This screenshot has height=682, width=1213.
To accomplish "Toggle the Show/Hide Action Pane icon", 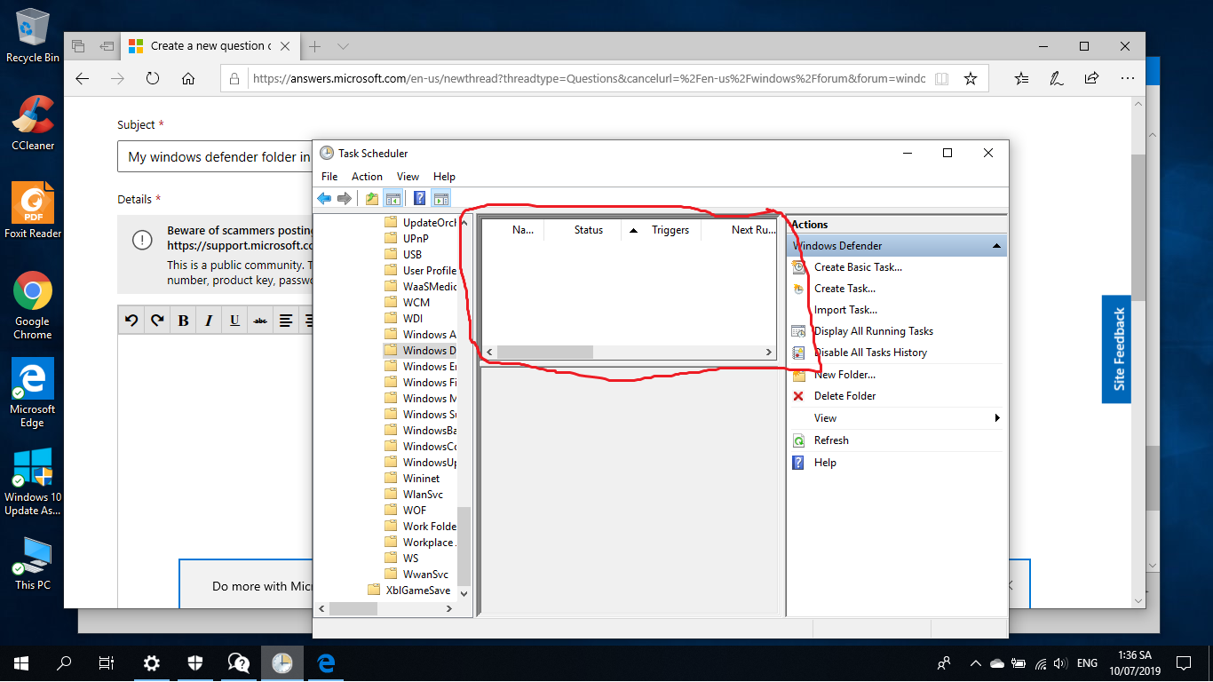I will (x=441, y=198).
